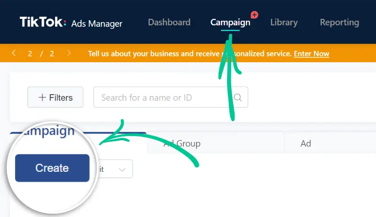This screenshot has height=217, width=376.
Task: Click the Ads Manager label beside the logo
Action: point(97,24)
